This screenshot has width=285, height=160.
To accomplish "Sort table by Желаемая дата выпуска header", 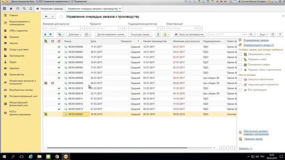I will coord(186,41).
